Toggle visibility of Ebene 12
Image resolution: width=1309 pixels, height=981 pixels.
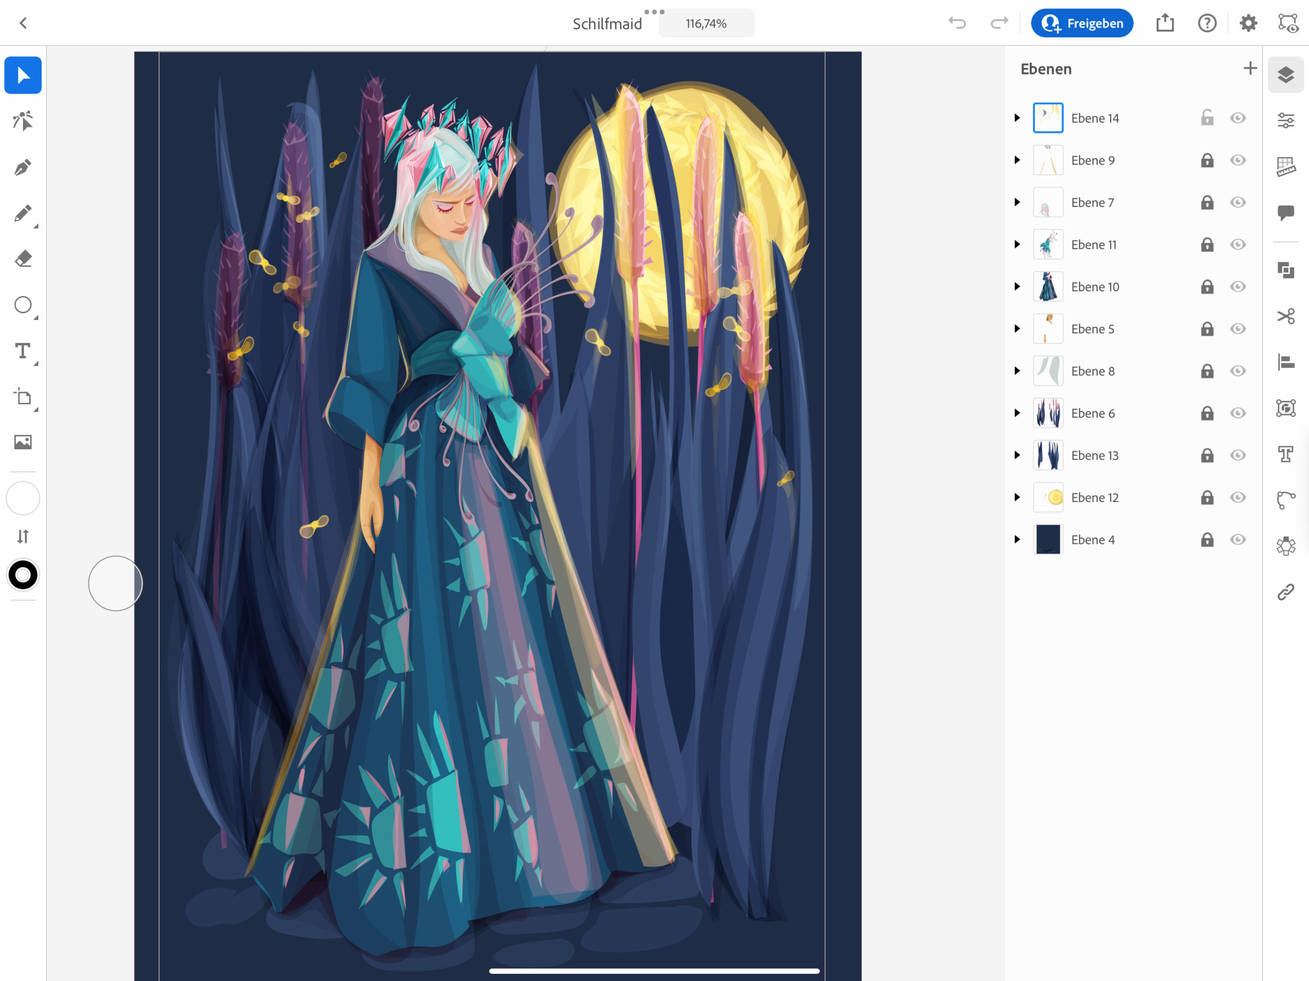click(1237, 497)
